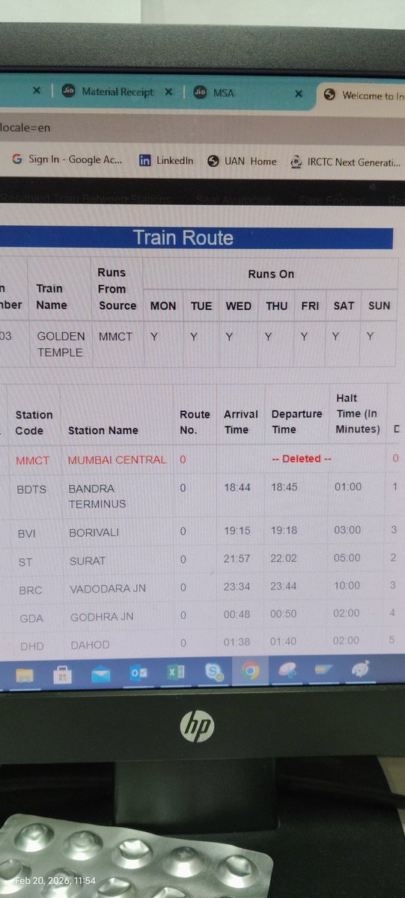
Task: Close the MSA tab
Action: (x=299, y=94)
